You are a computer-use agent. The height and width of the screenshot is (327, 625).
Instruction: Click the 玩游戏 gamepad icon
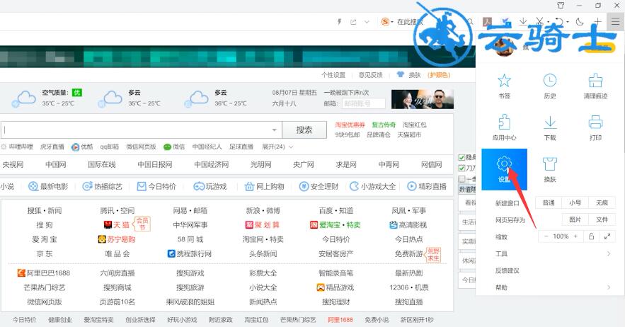(198, 186)
